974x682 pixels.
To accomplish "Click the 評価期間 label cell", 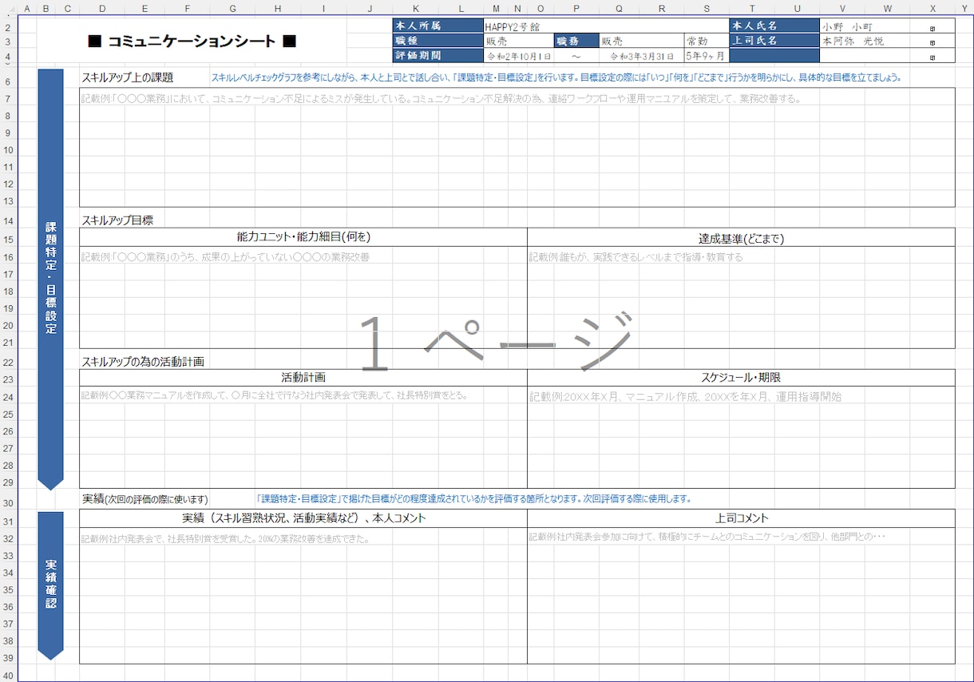I will tap(438, 56).
